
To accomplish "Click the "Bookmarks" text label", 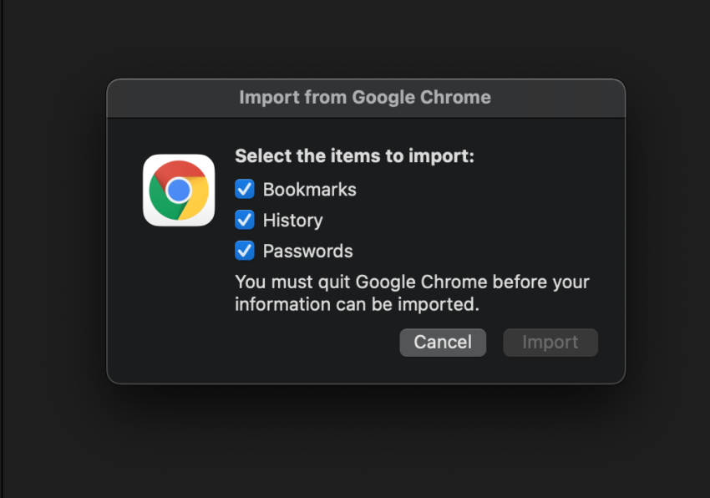I will pos(309,190).
